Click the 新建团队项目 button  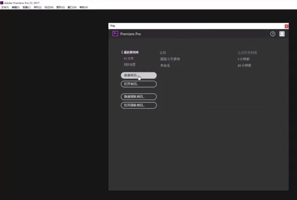(x=139, y=97)
